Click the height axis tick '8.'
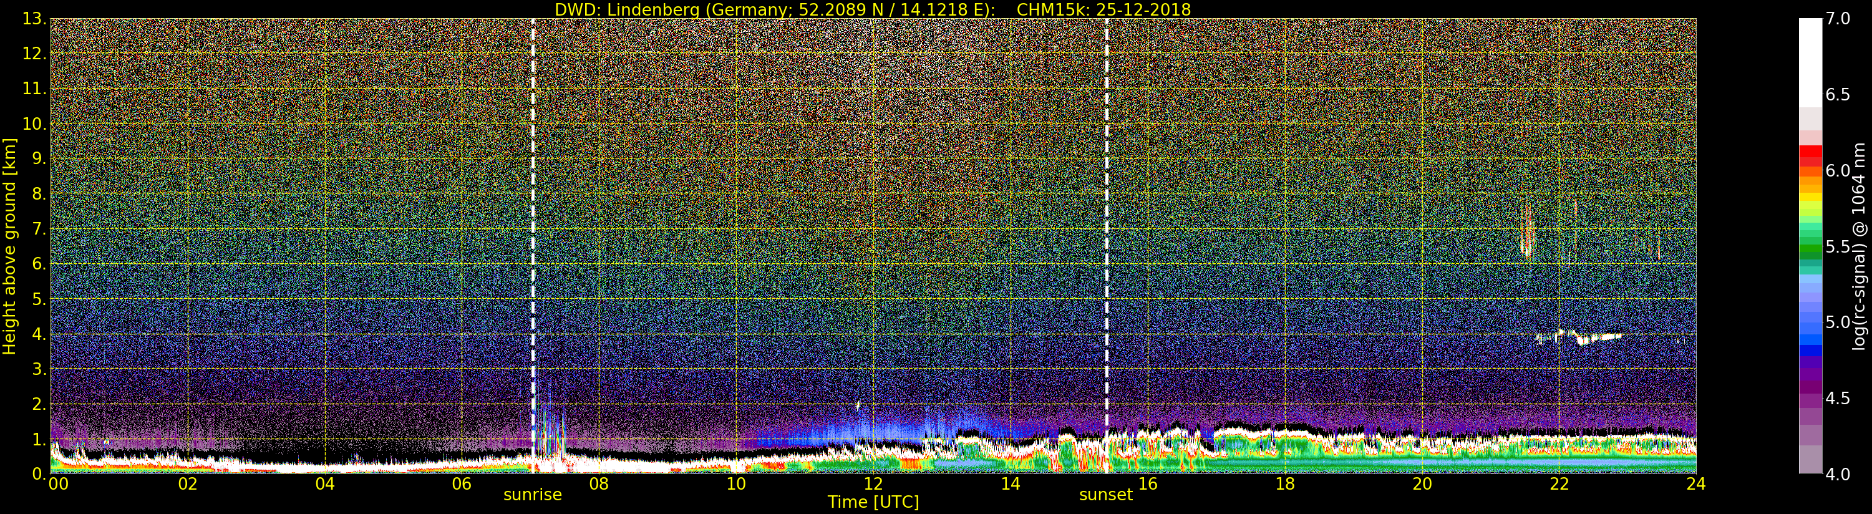This screenshot has width=1872, height=514. click(39, 194)
